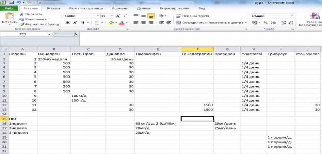Toggle Bold (Ж) formatting
The height and width of the screenshot is (154, 322).
[67, 23]
